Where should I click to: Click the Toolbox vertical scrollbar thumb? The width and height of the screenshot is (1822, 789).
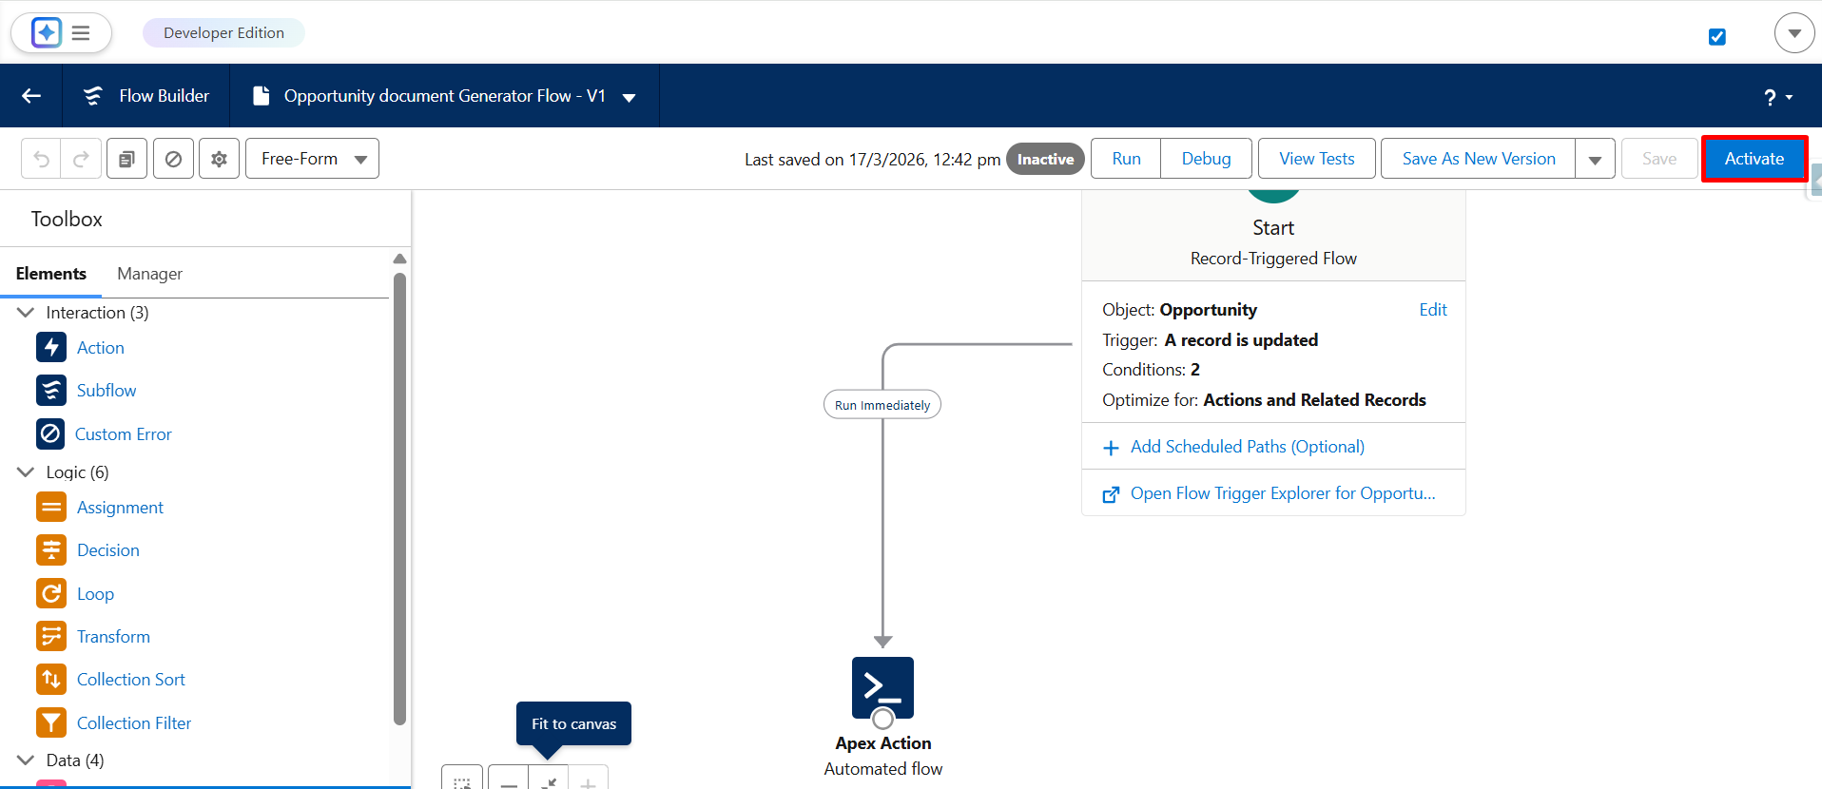[x=399, y=500]
